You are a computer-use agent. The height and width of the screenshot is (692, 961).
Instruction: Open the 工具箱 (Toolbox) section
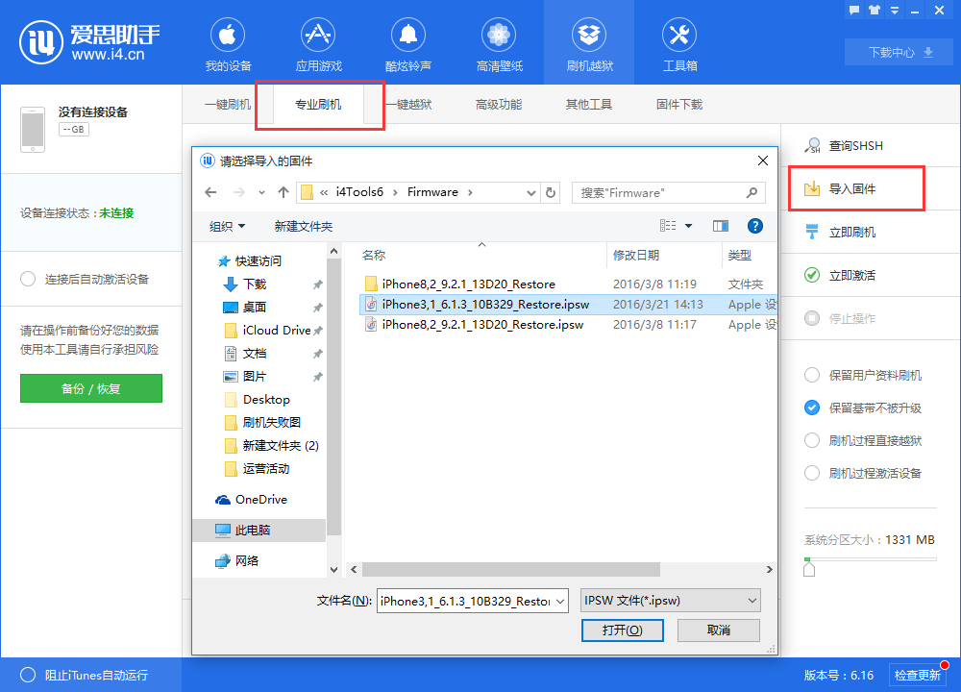coord(678,43)
